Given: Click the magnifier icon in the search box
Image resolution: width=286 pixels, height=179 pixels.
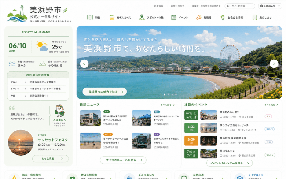Looking at the screenshot, I should tap(228, 6).
